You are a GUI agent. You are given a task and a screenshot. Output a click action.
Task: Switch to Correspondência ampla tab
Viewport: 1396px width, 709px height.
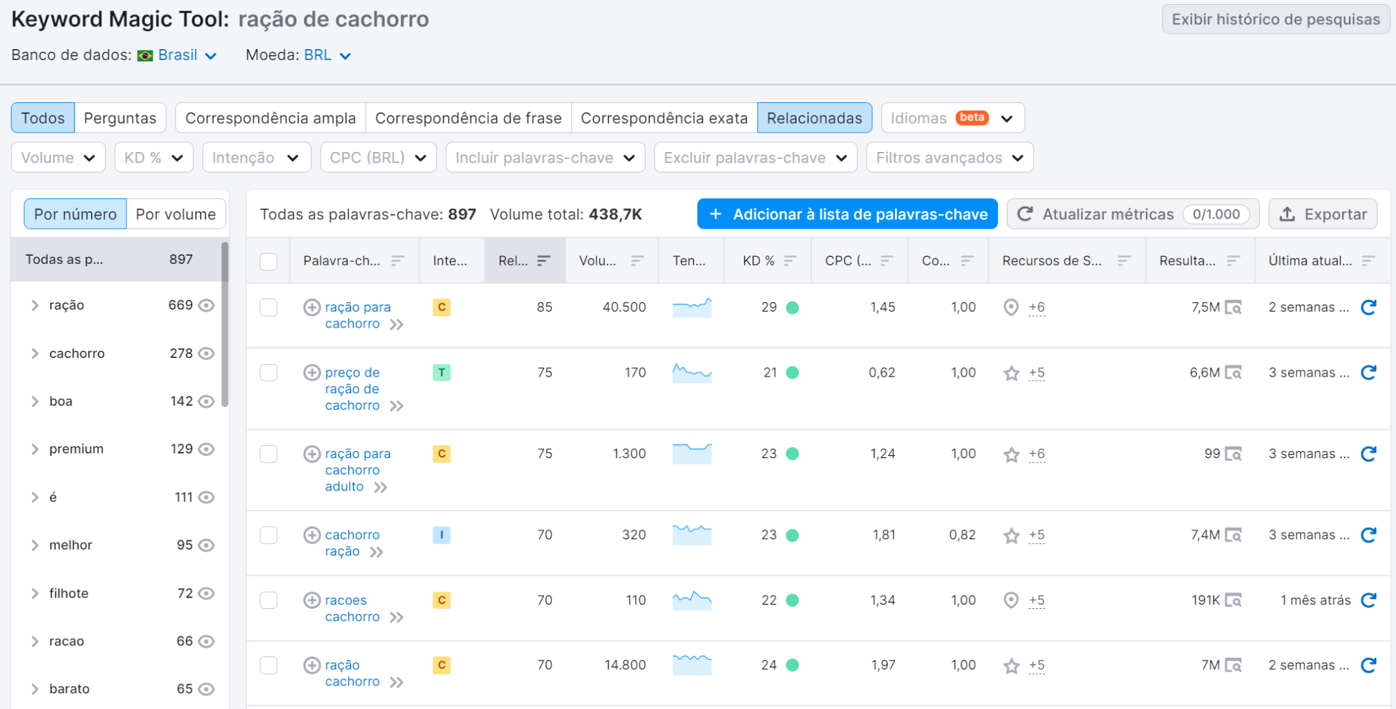point(270,118)
